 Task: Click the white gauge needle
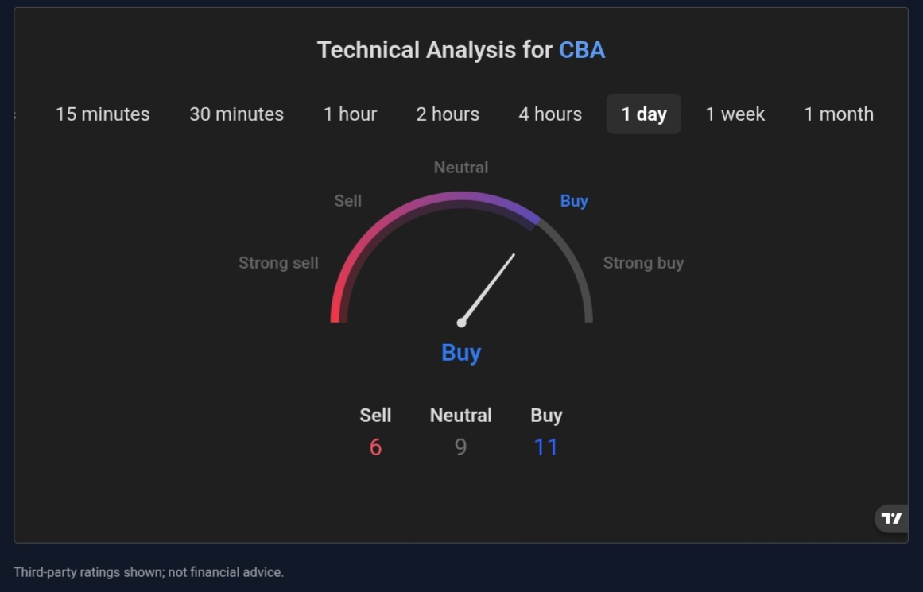coord(488,288)
